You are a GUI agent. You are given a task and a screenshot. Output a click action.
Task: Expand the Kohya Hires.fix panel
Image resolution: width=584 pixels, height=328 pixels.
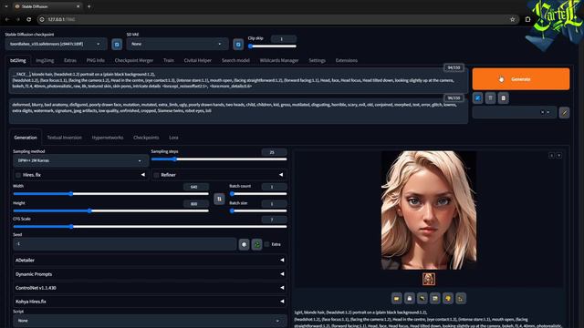[150, 302]
